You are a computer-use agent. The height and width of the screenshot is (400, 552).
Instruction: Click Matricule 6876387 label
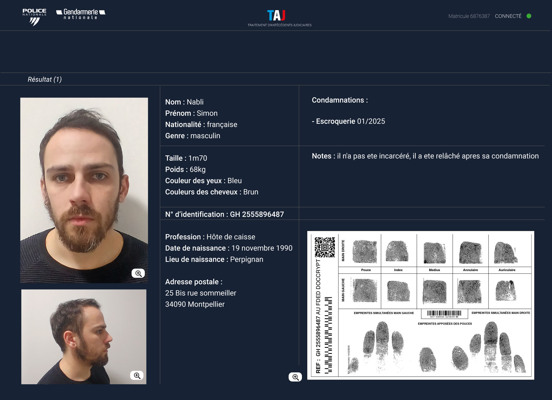click(469, 16)
